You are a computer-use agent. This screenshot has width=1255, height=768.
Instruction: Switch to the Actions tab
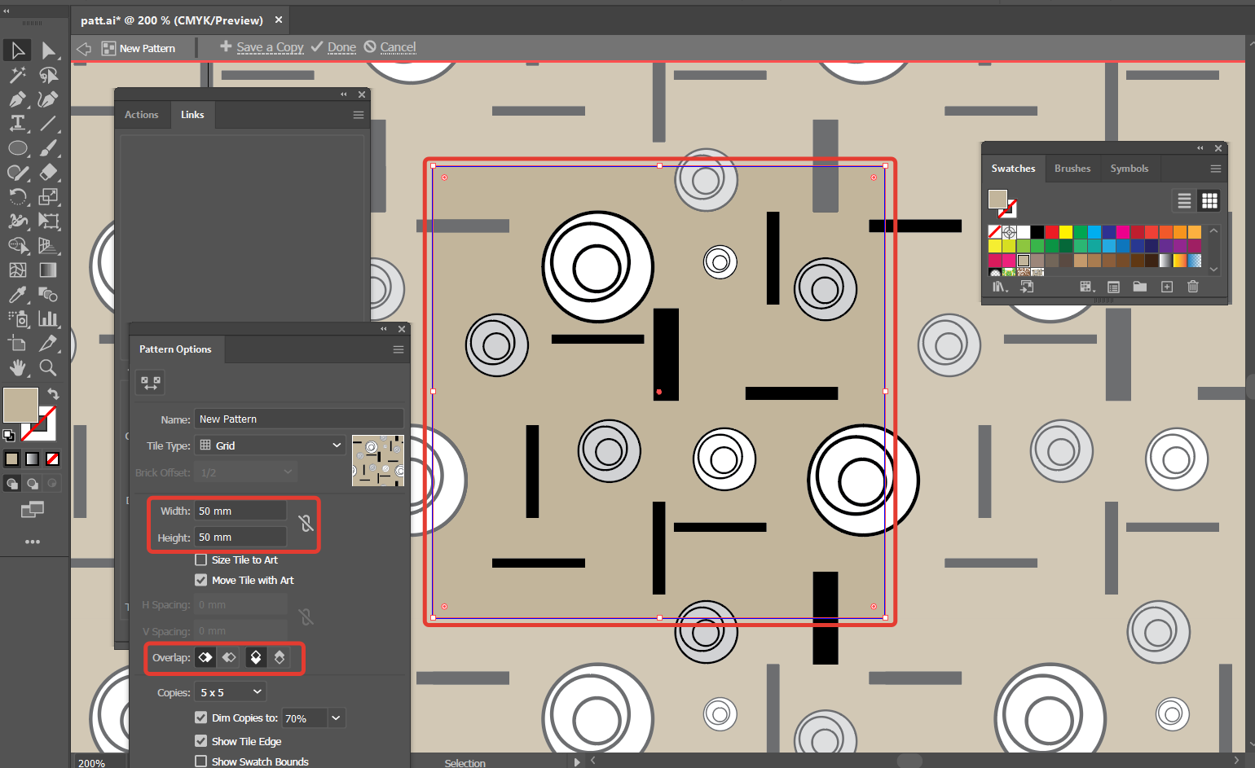click(142, 115)
